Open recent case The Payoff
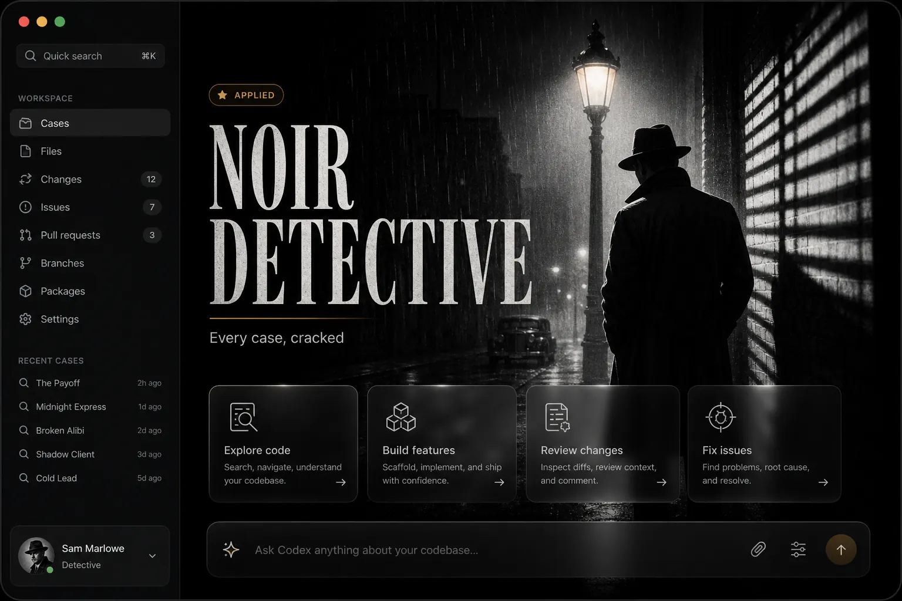 pyautogui.click(x=90, y=383)
